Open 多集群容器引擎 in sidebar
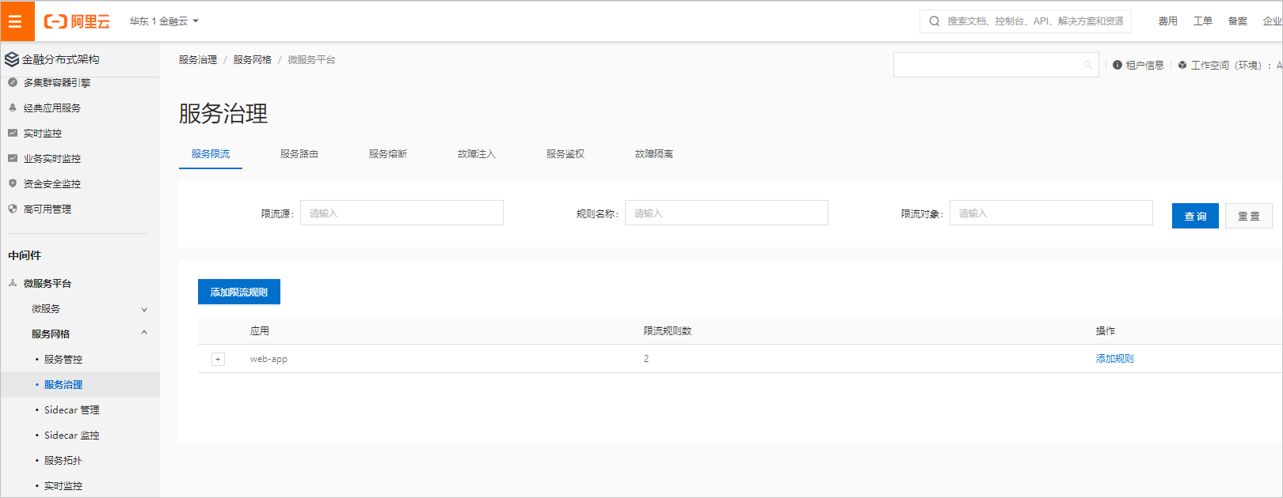The width and height of the screenshot is (1283, 498). (57, 82)
